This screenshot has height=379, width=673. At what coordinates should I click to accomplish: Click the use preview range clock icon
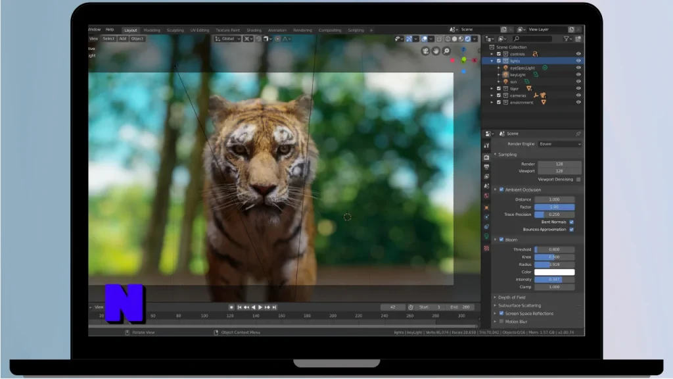pyautogui.click(x=411, y=307)
